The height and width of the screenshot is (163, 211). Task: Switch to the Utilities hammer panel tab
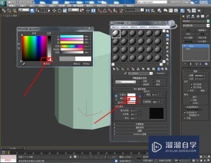pos(207,17)
